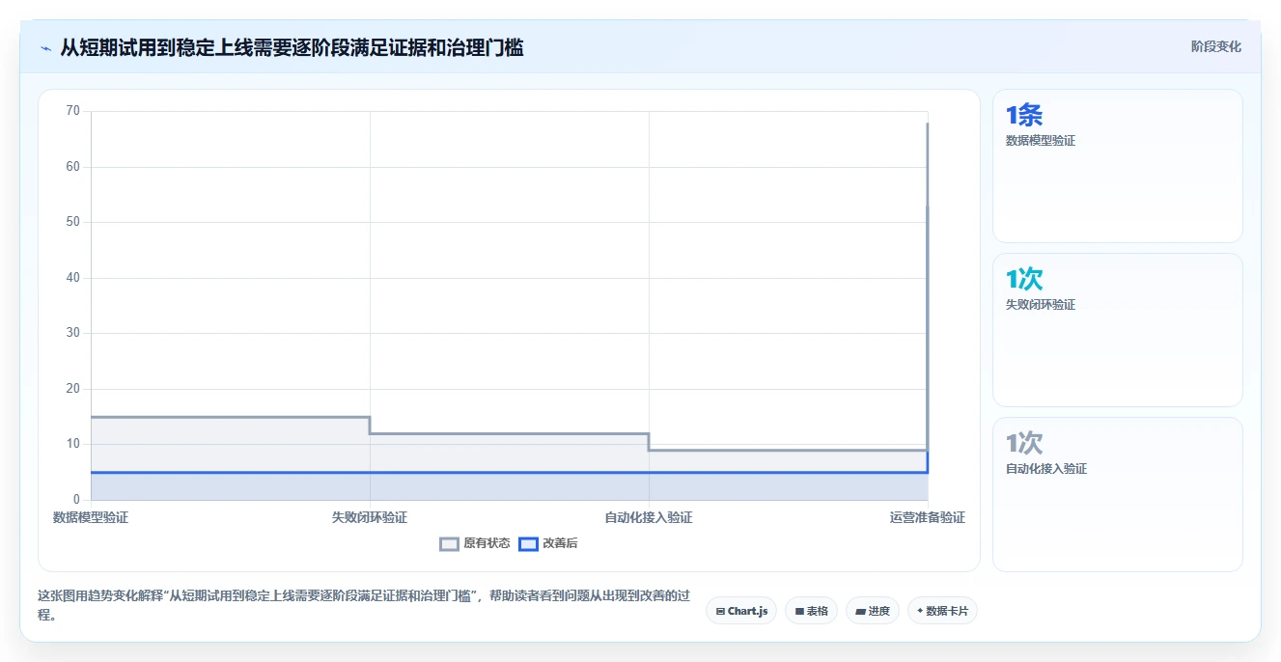Click the 阶段变化 label in header

pos(1215,46)
